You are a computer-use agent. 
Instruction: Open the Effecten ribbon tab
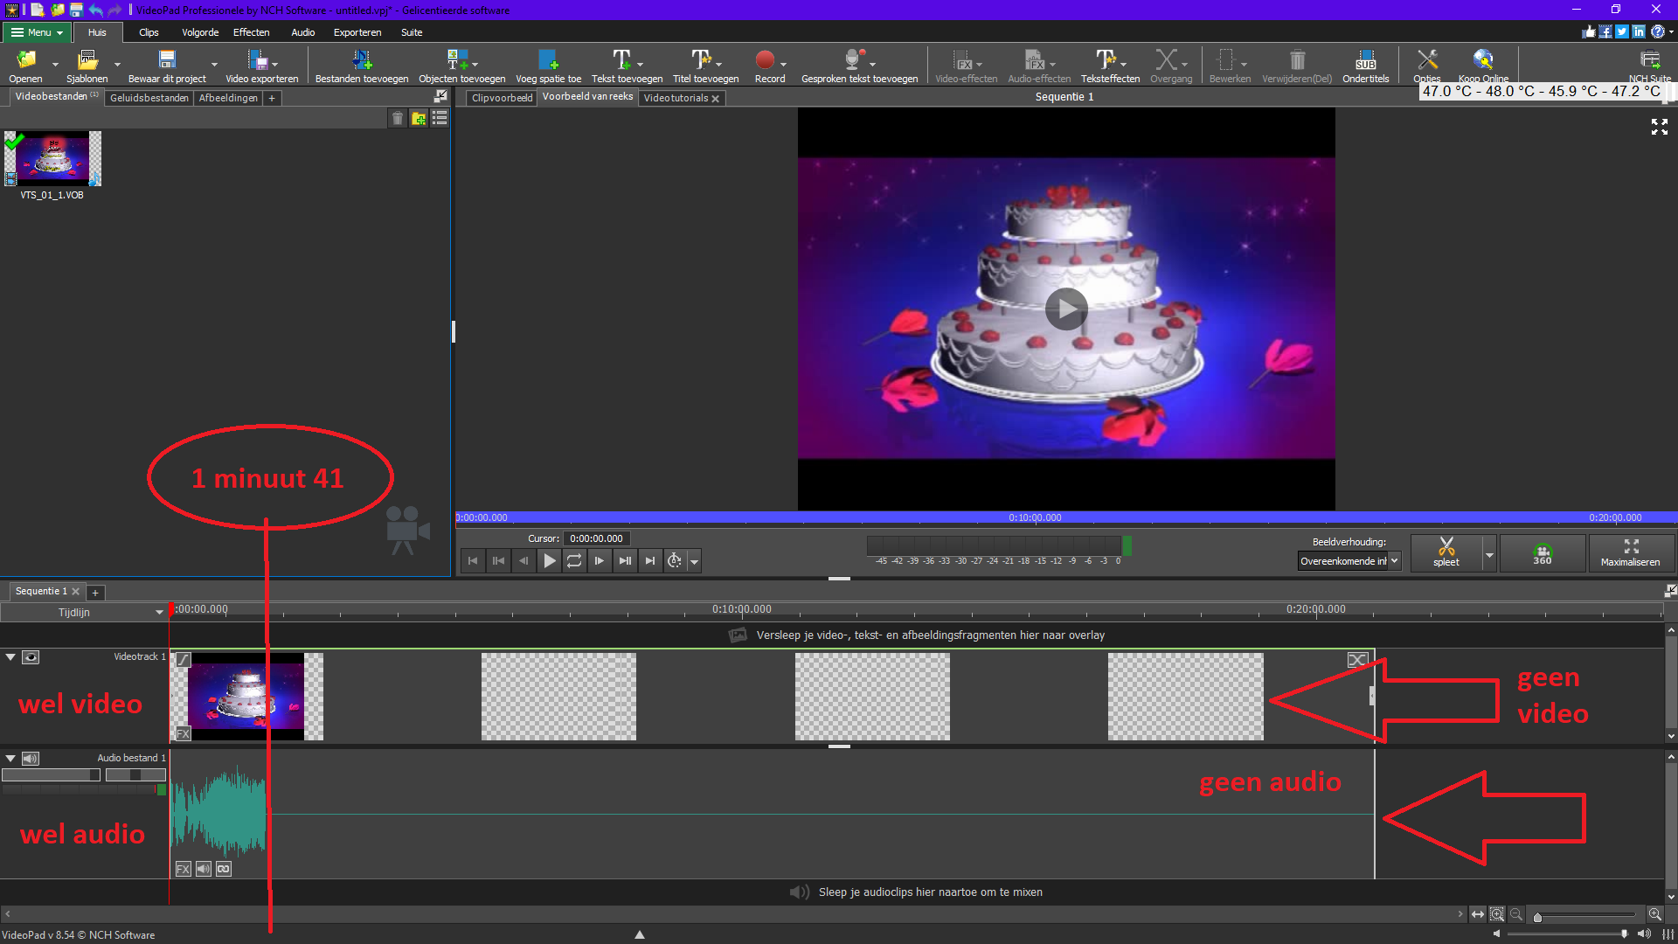pyautogui.click(x=251, y=32)
